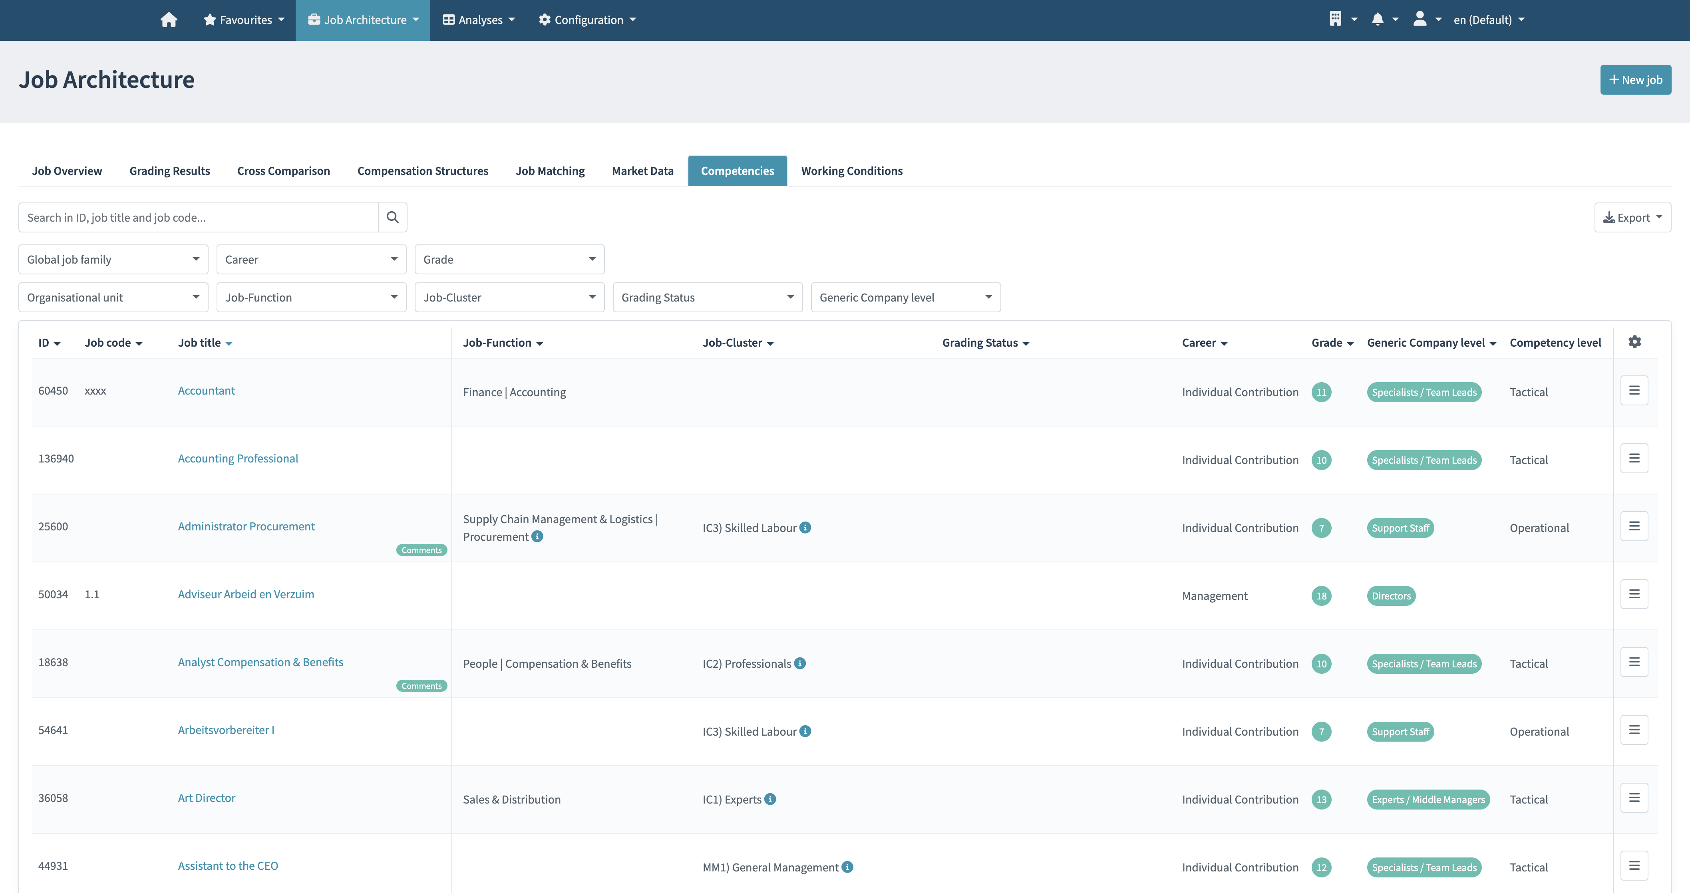Open table column settings gear
This screenshot has height=893, width=1690.
coord(1634,341)
